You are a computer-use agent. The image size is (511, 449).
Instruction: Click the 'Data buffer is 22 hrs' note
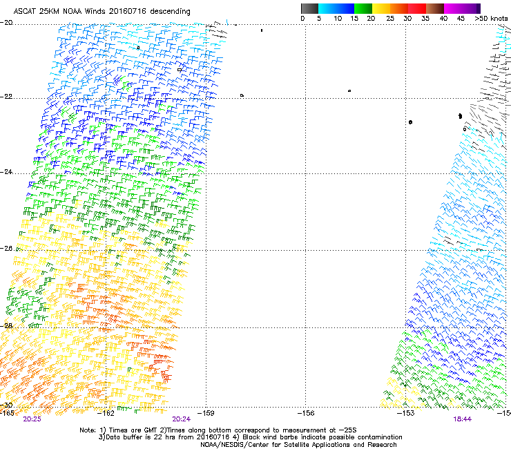coord(250,437)
